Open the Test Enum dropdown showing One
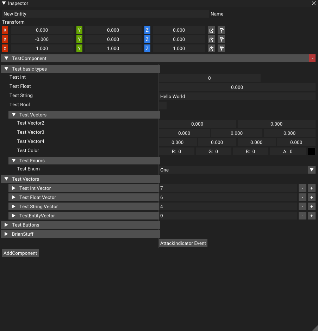Image resolution: width=318 pixels, height=331 pixels. point(237,170)
